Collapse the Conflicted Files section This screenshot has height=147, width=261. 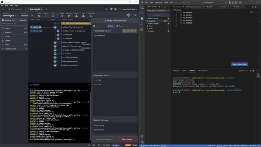tap(94, 31)
